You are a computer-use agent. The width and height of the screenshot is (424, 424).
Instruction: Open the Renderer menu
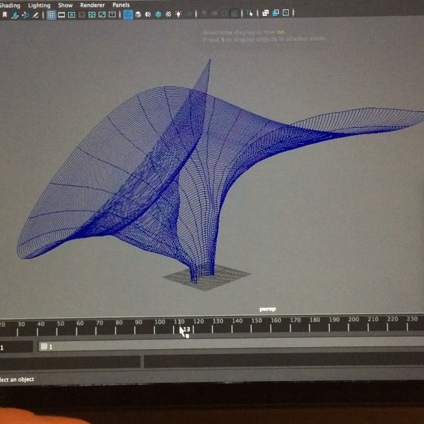92,5
